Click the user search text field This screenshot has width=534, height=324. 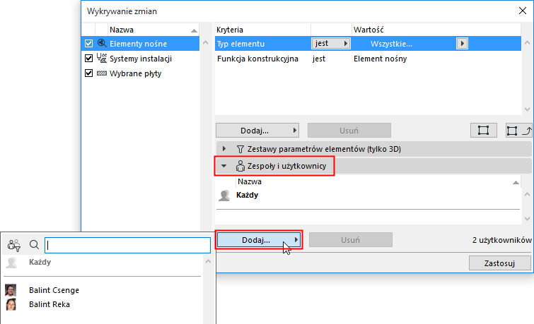(x=127, y=245)
